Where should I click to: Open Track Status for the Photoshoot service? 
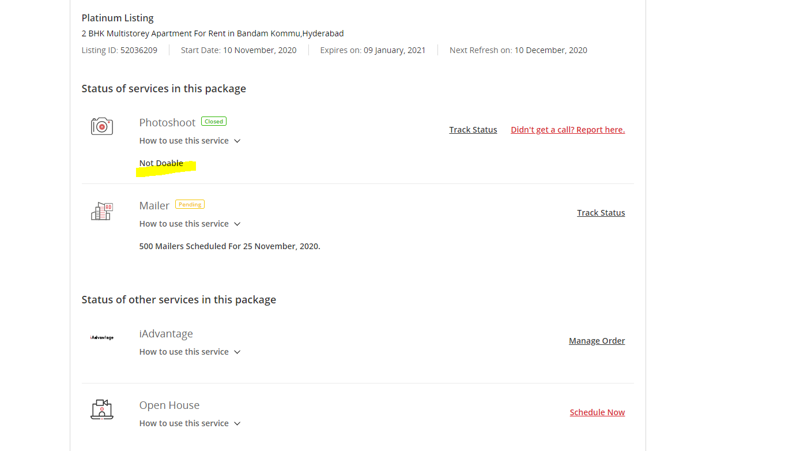click(473, 130)
